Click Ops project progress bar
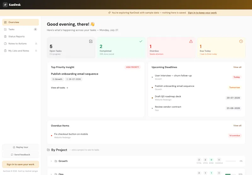This screenshot has width=252, height=175. [231, 174]
